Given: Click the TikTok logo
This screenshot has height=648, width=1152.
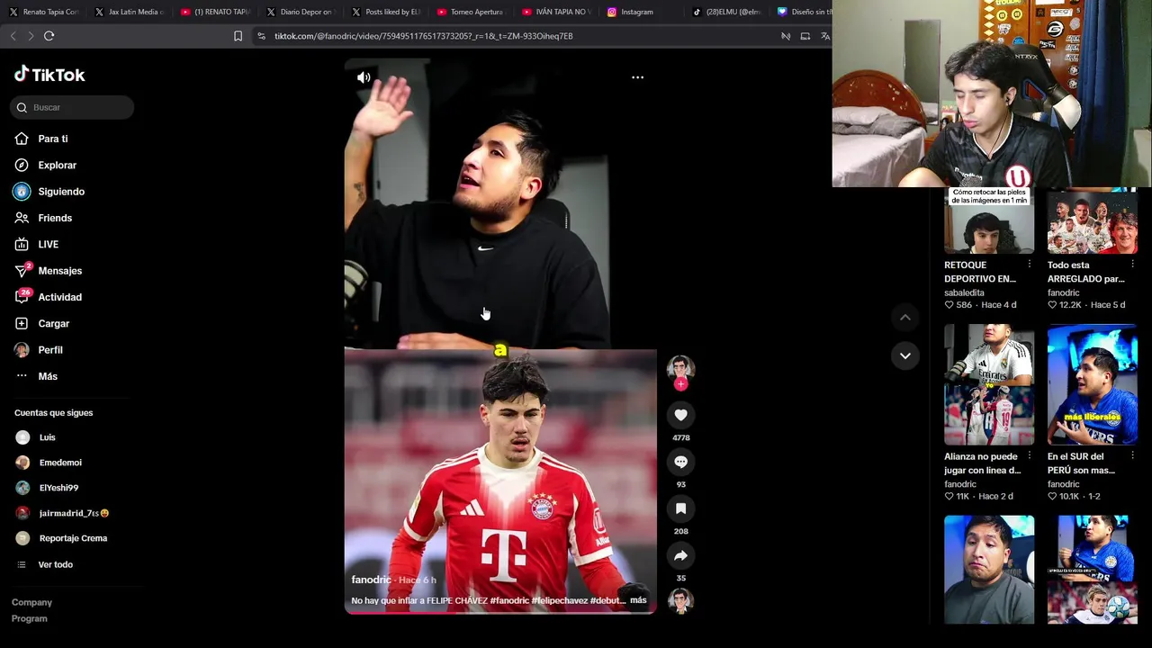Looking at the screenshot, I should coord(49,75).
